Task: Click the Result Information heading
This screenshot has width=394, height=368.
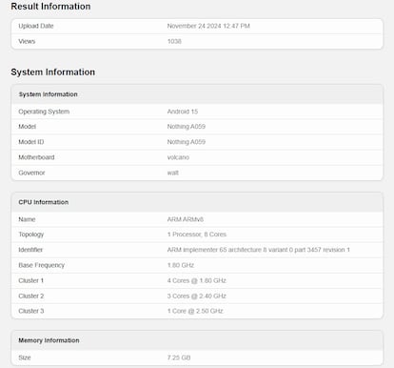Action: click(50, 7)
